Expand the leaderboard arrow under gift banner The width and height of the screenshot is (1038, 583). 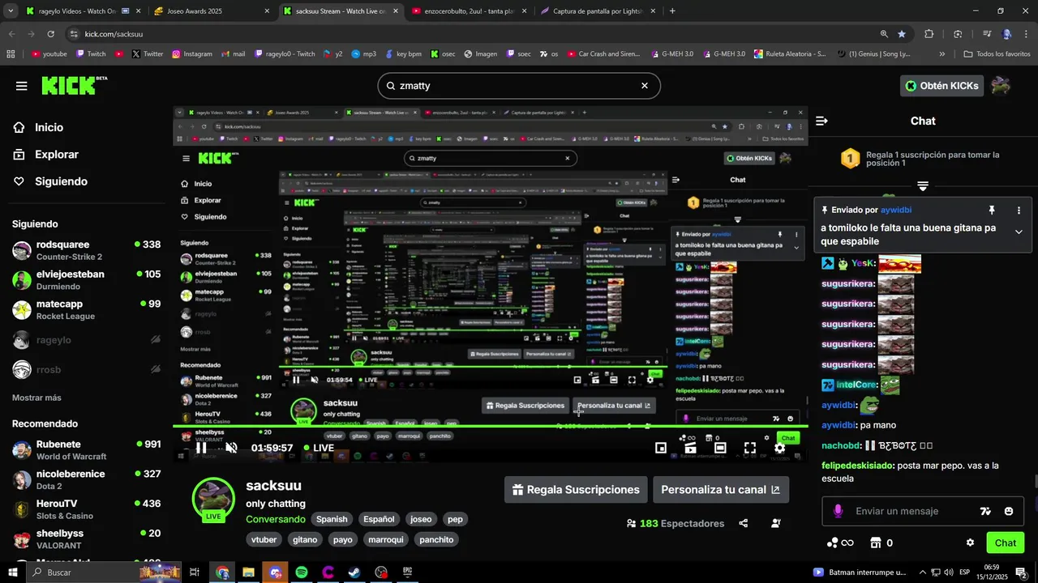922,186
